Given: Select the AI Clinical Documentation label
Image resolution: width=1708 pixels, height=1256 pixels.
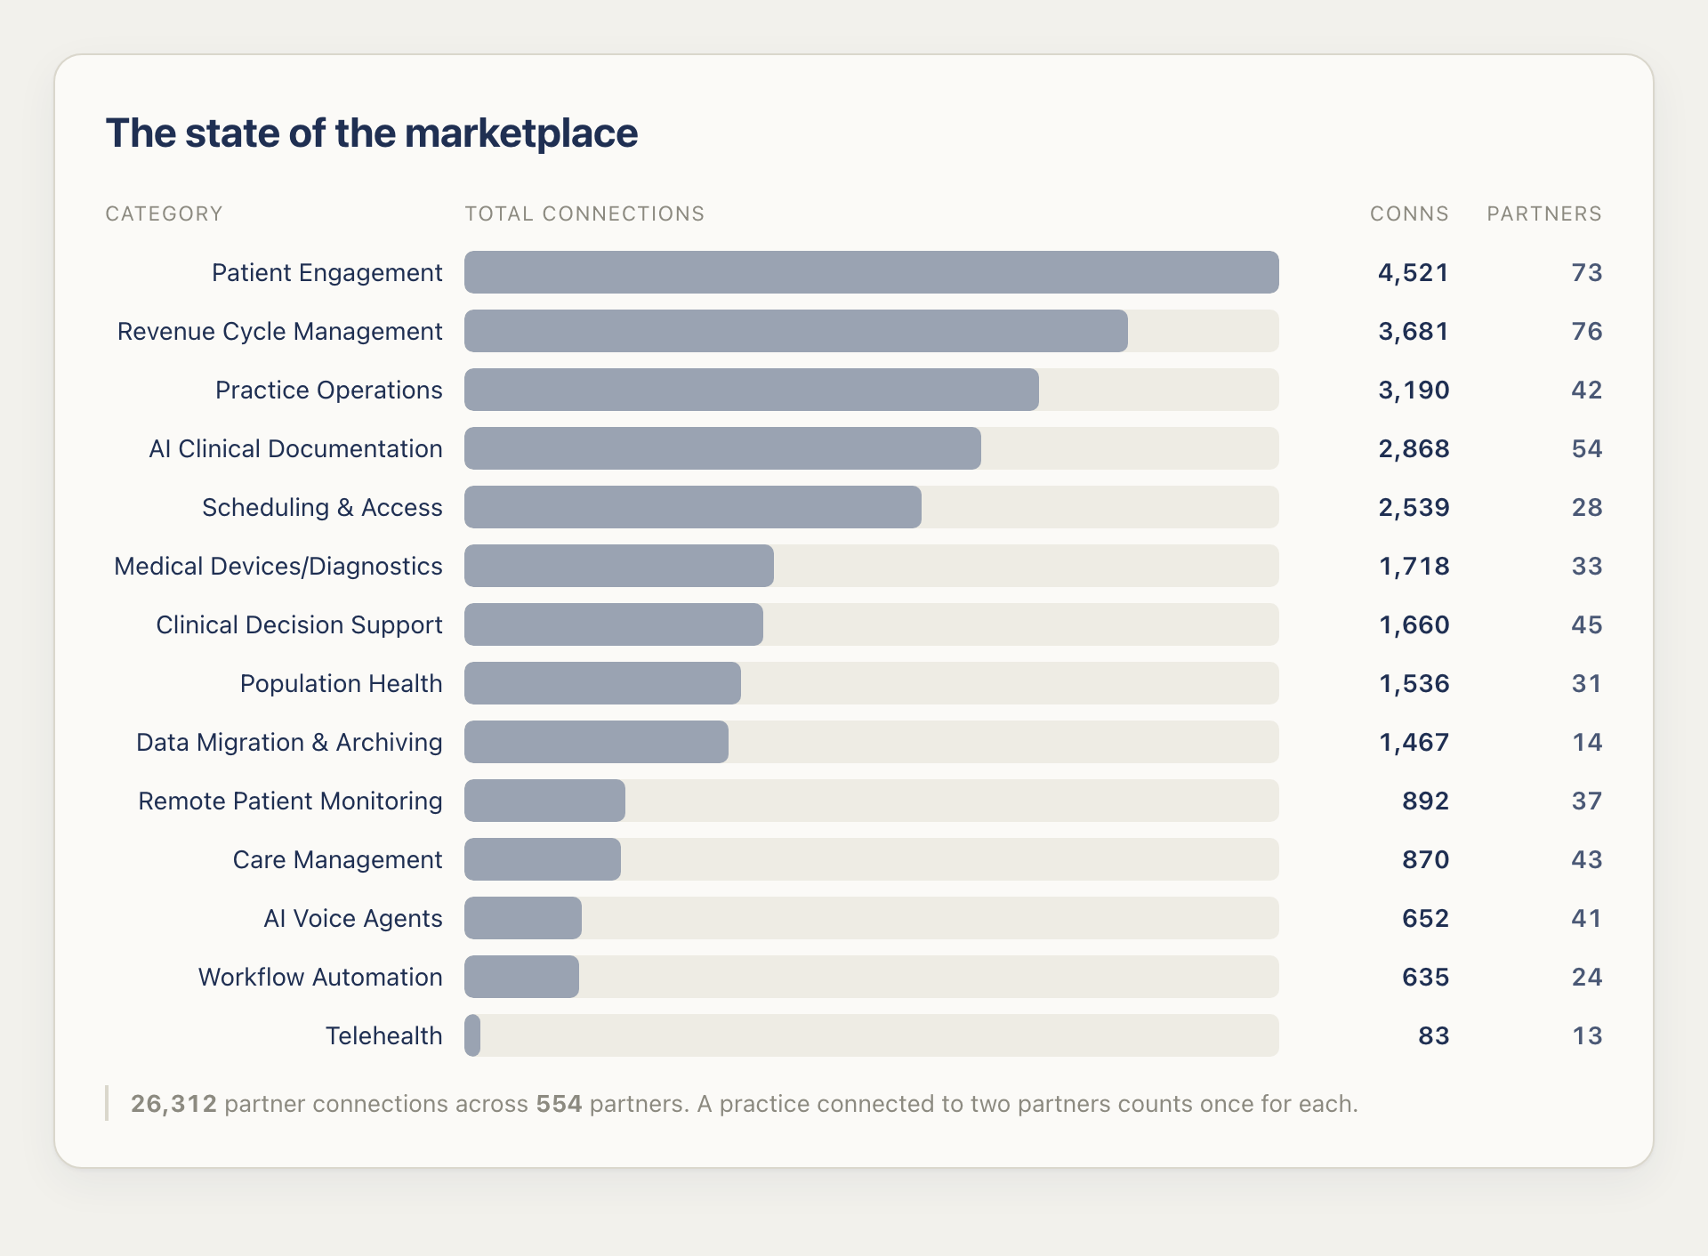Looking at the screenshot, I should tap(295, 448).
